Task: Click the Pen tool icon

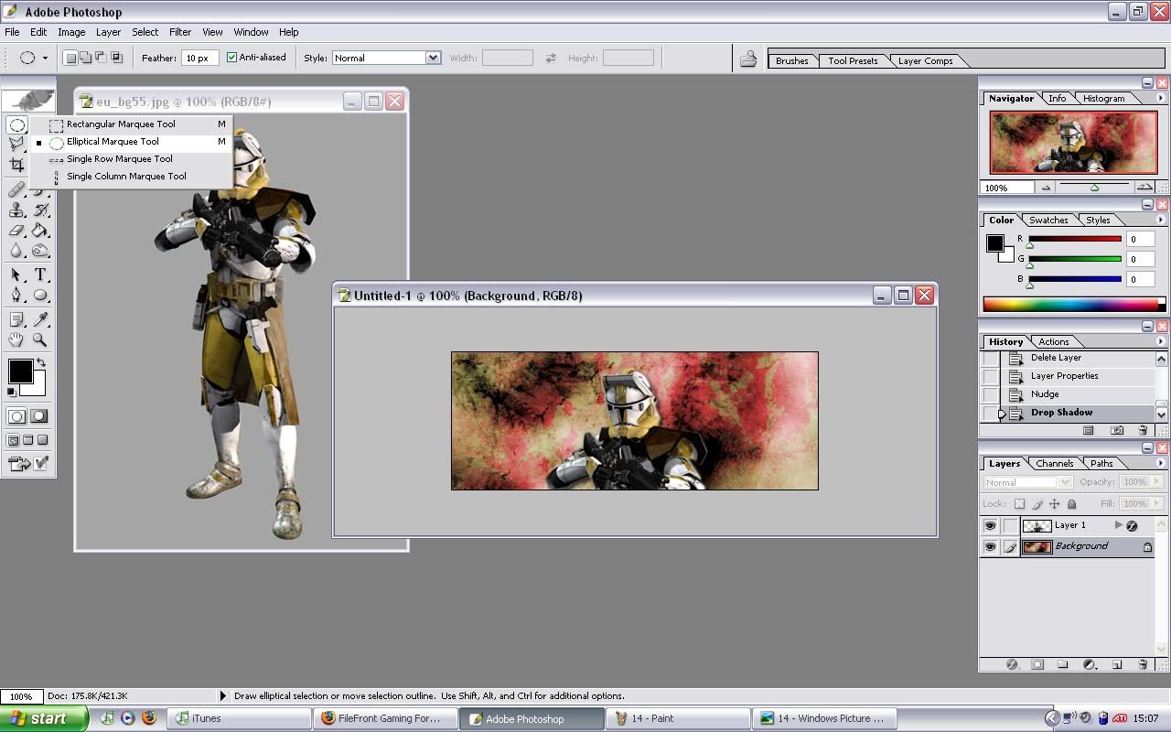Action: click(16, 295)
